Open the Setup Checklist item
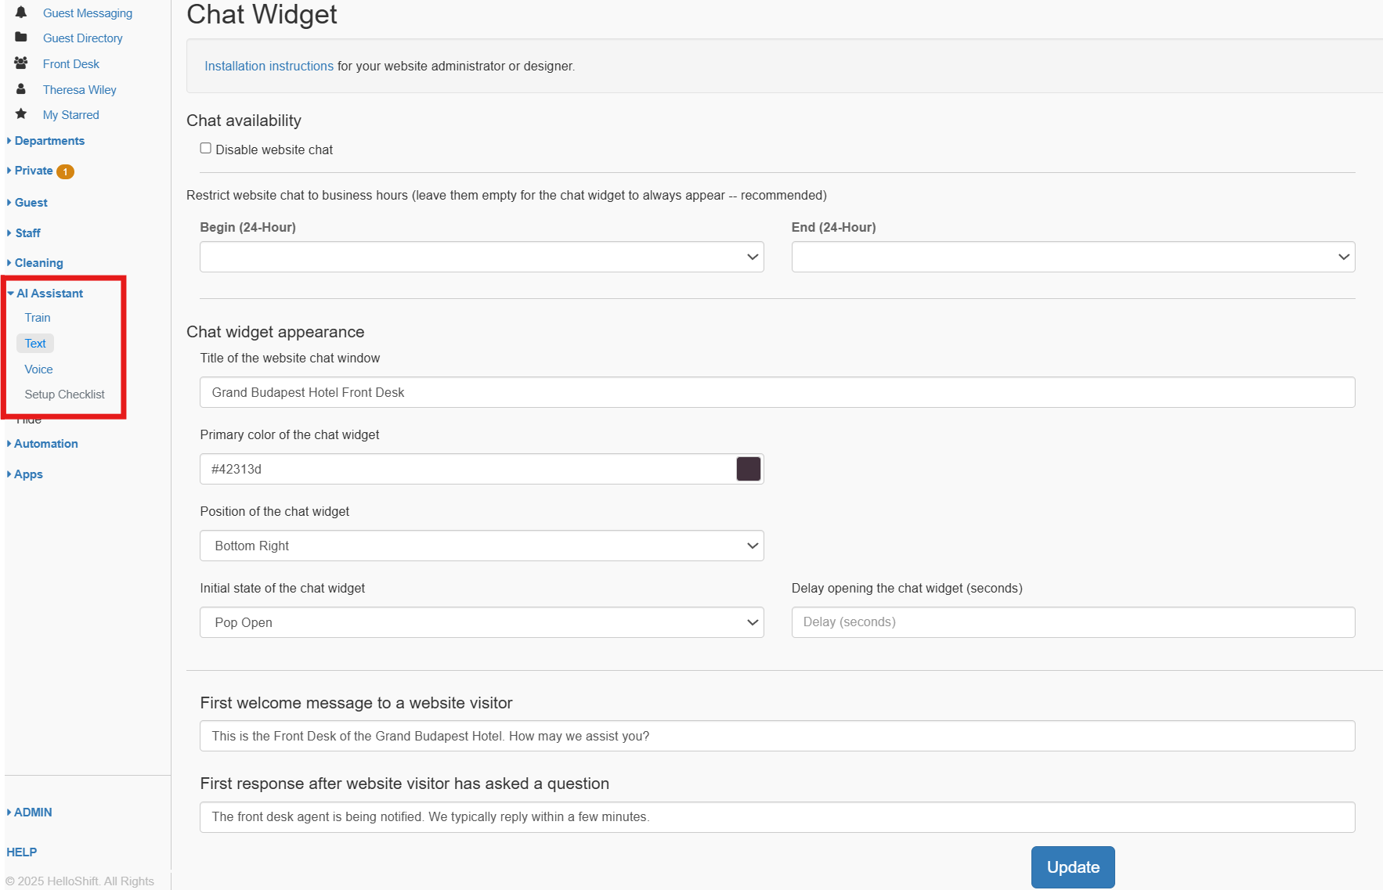Screen dimensions: 1383x890 [64, 395]
